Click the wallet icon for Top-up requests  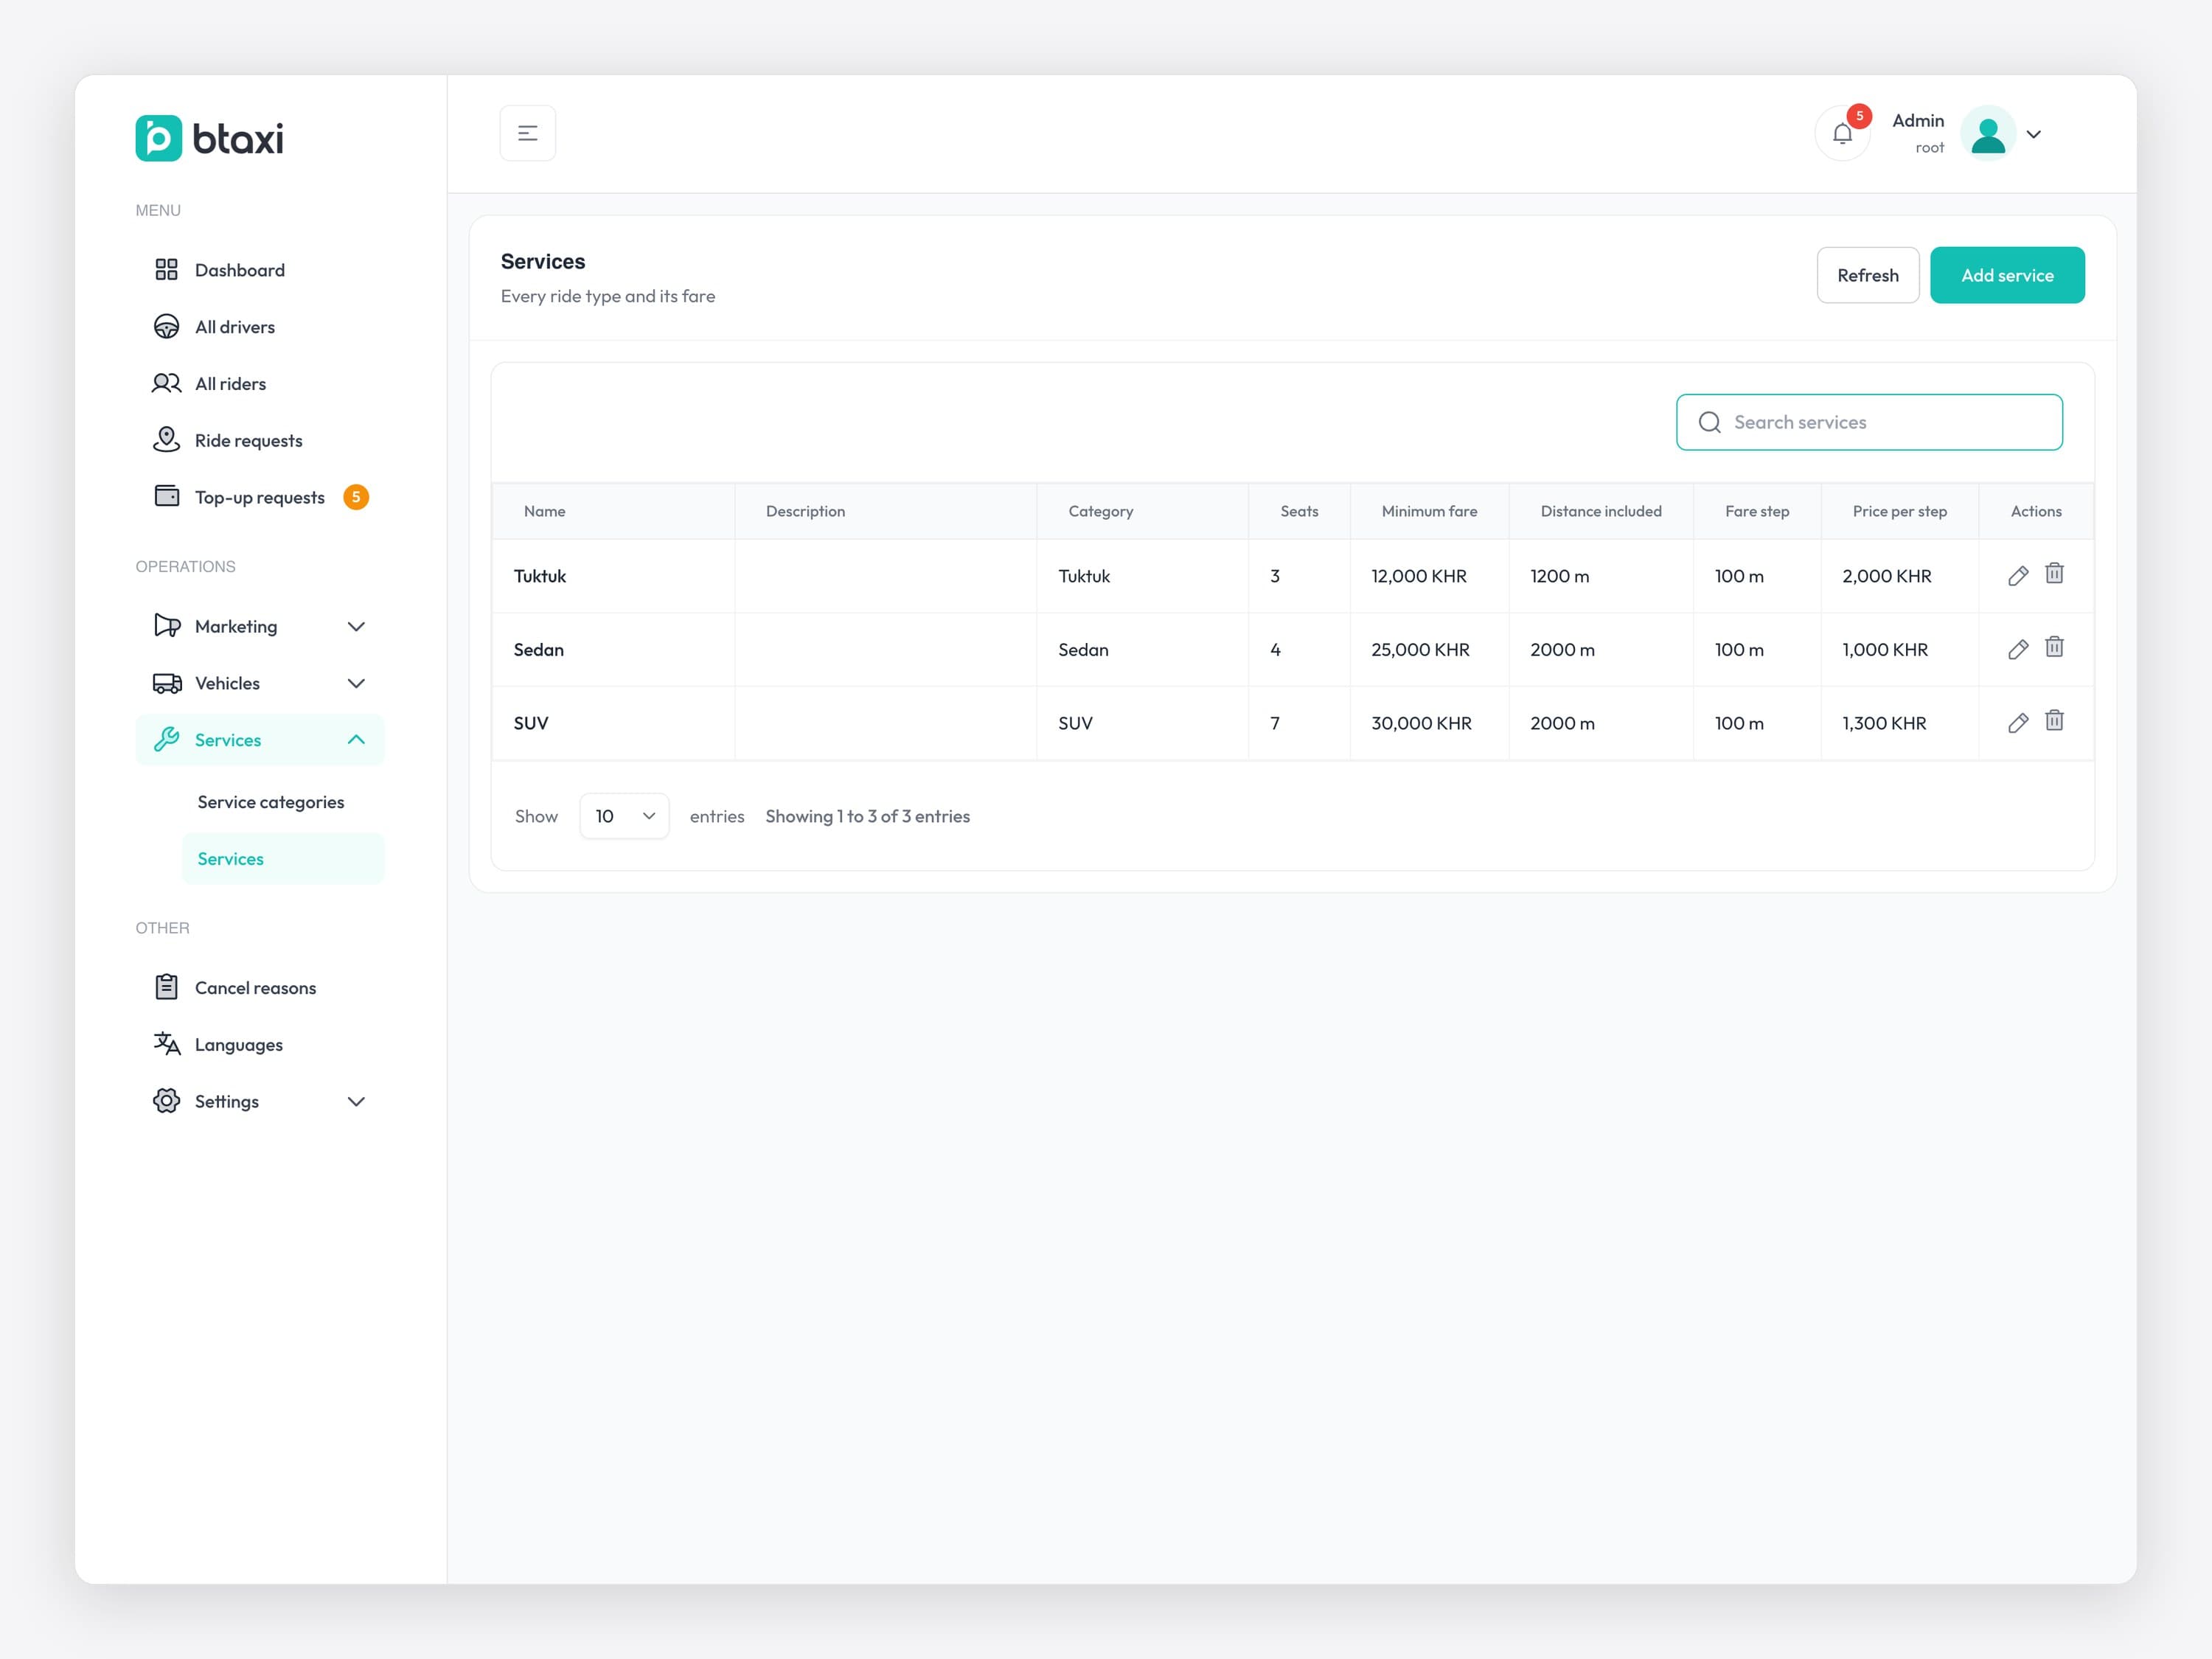pyautogui.click(x=166, y=497)
